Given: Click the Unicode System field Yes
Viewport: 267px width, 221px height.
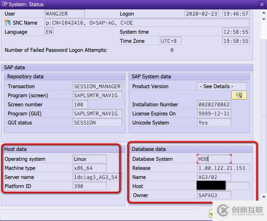Looking at the screenshot, I should [214, 123].
